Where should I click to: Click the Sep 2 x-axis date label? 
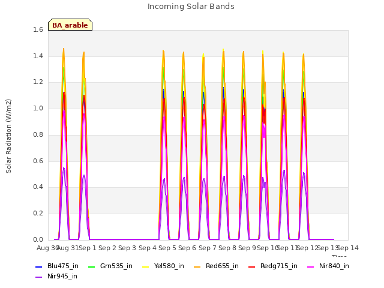click(x=107, y=248)
